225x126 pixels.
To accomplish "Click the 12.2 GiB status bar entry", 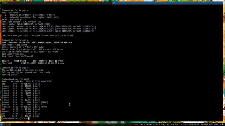I will tap(160, 125).
